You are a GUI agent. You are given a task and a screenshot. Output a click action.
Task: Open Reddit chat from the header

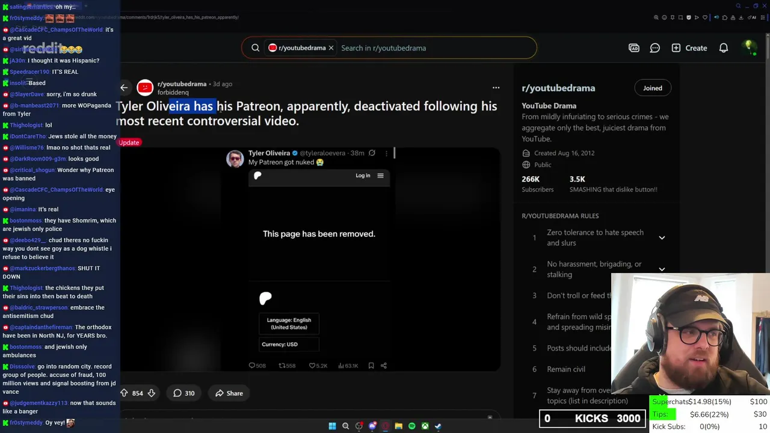655,48
